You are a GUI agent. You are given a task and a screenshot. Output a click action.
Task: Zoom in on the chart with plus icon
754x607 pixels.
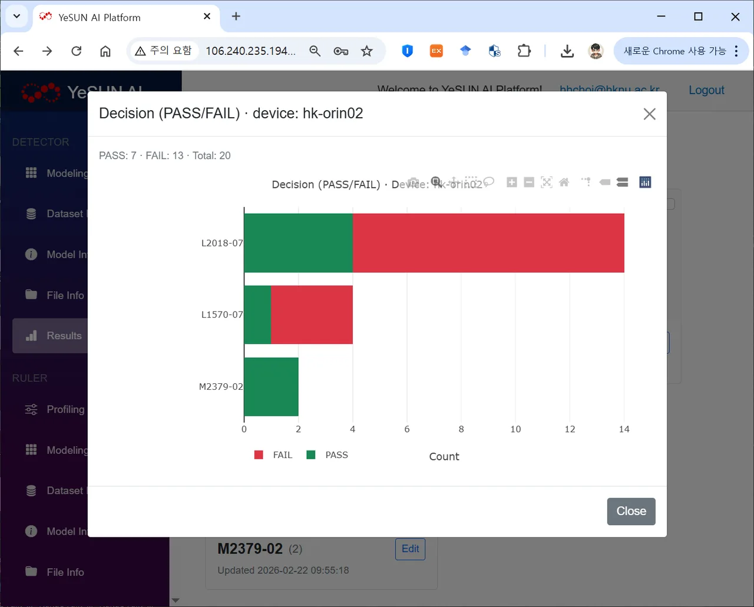tap(512, 183)
